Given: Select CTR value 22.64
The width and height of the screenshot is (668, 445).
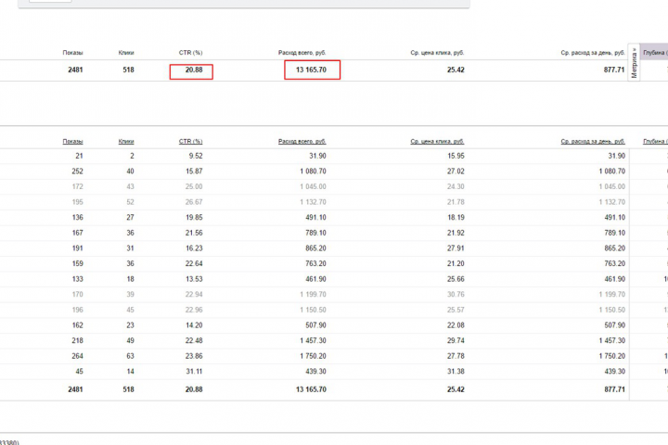Looking at the screenshot, I should coord(194,263).
